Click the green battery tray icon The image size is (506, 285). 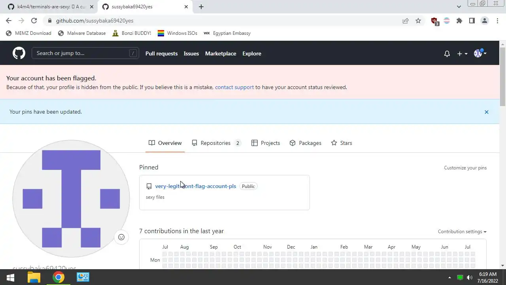(x=460, y=277)
